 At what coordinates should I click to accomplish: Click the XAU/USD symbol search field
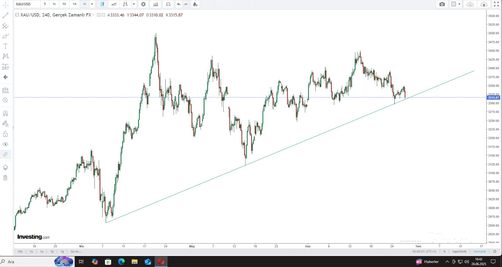point(27,4)
